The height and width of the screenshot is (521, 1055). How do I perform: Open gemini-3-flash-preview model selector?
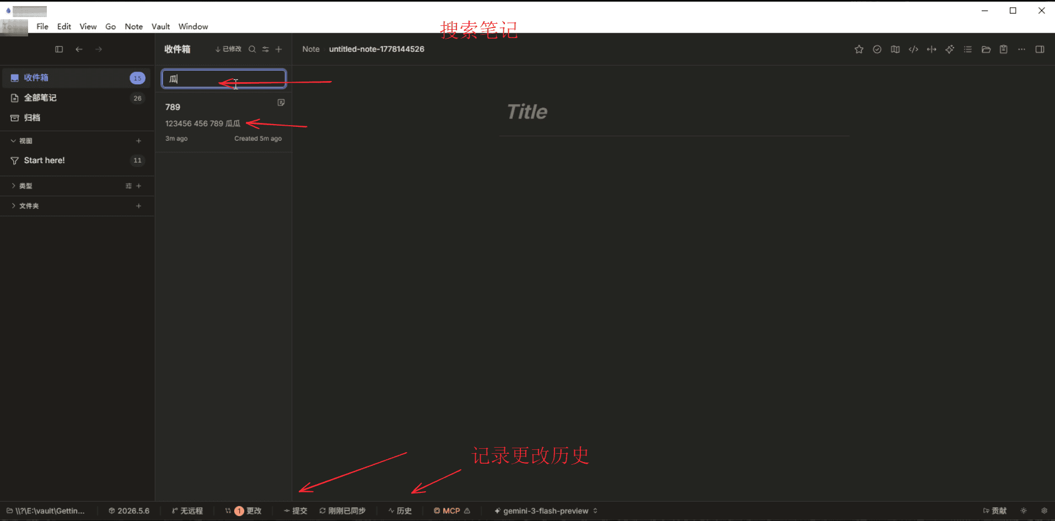tap(546, 511)
